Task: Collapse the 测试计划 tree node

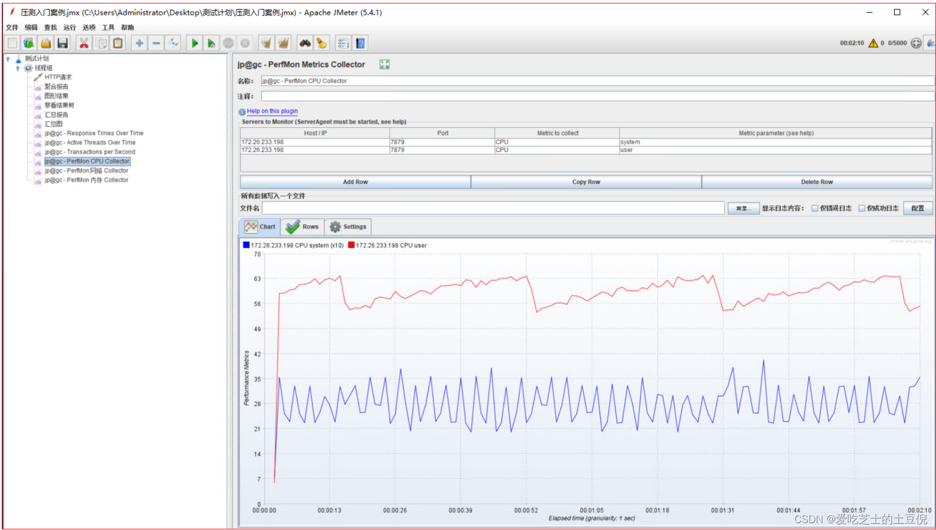Action: (8, 58)
